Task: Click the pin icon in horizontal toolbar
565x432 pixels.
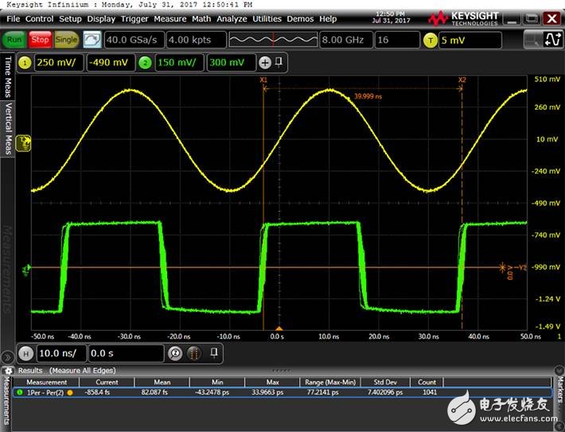Action: (214, 352)
